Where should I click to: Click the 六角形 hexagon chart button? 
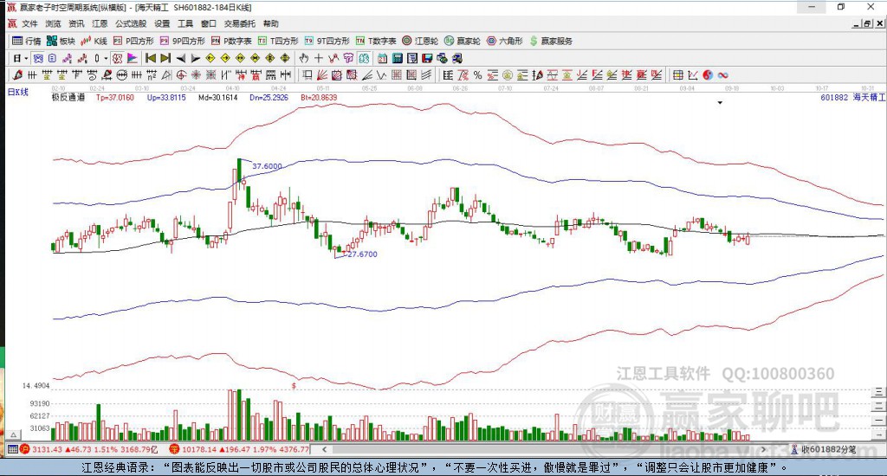(x=504, y=41)
